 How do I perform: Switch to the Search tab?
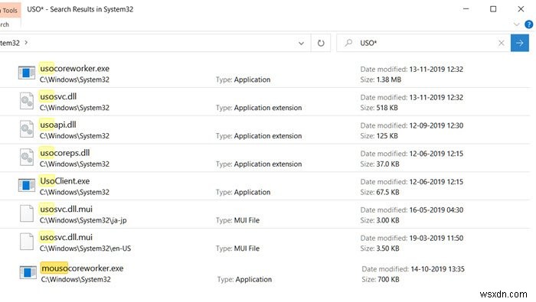[5, 24]
